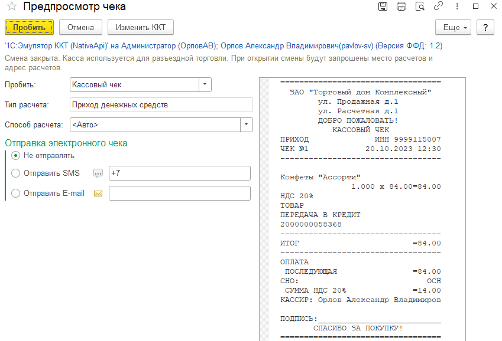This screenshot has width=502, height=341.
Task: Select the "Отправить SMS" radio option
Action: pyautogui.click(x=15, y=173)
